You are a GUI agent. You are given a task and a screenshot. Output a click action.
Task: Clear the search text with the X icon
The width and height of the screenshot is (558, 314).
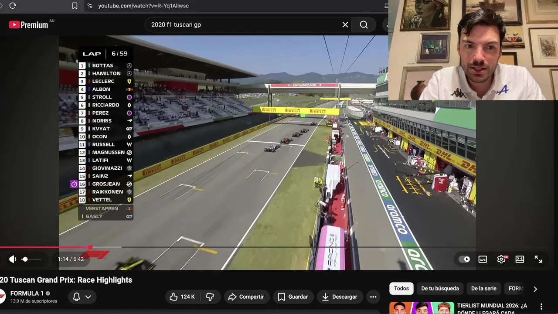point(345,24)
